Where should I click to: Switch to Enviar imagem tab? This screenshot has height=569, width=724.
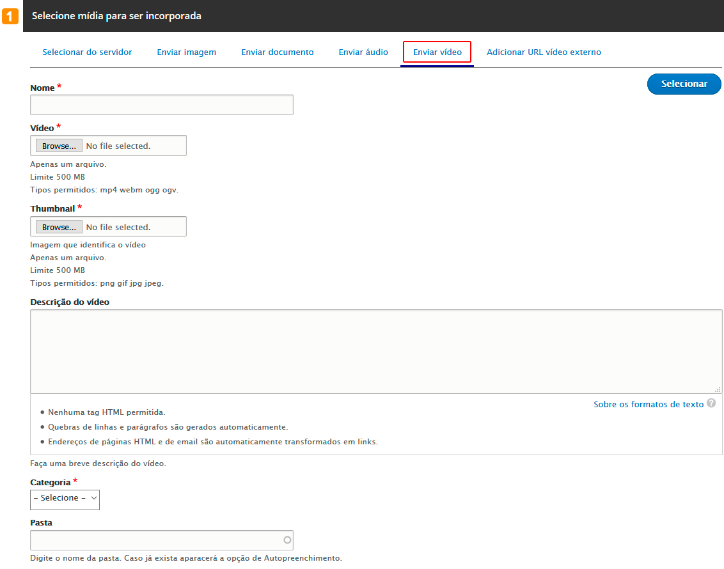pyautogui.click(x=187, y=52)
